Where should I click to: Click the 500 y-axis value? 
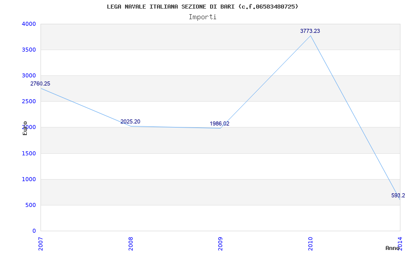(31, 205)
